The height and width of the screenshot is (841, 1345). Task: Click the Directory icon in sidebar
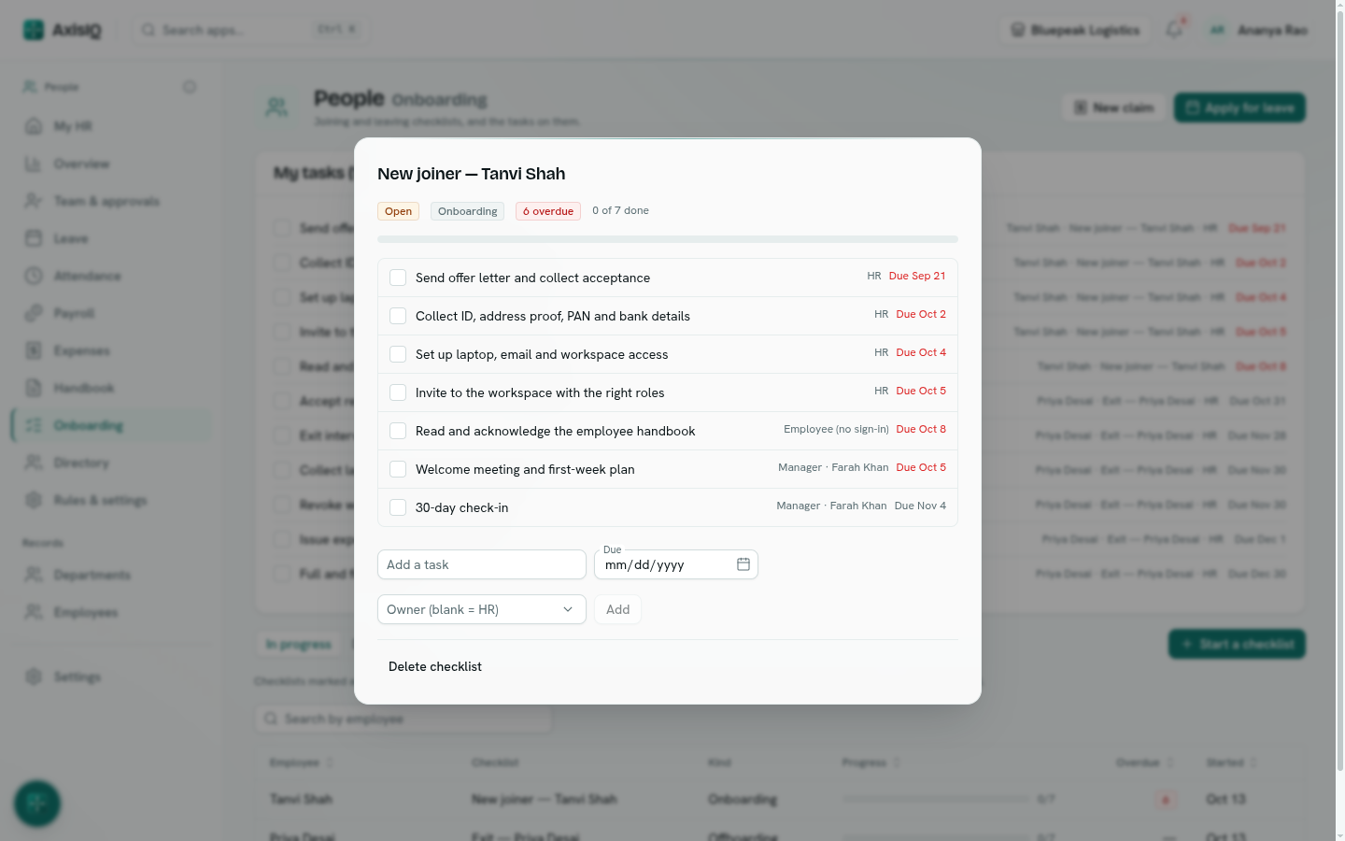coord(34,463)
